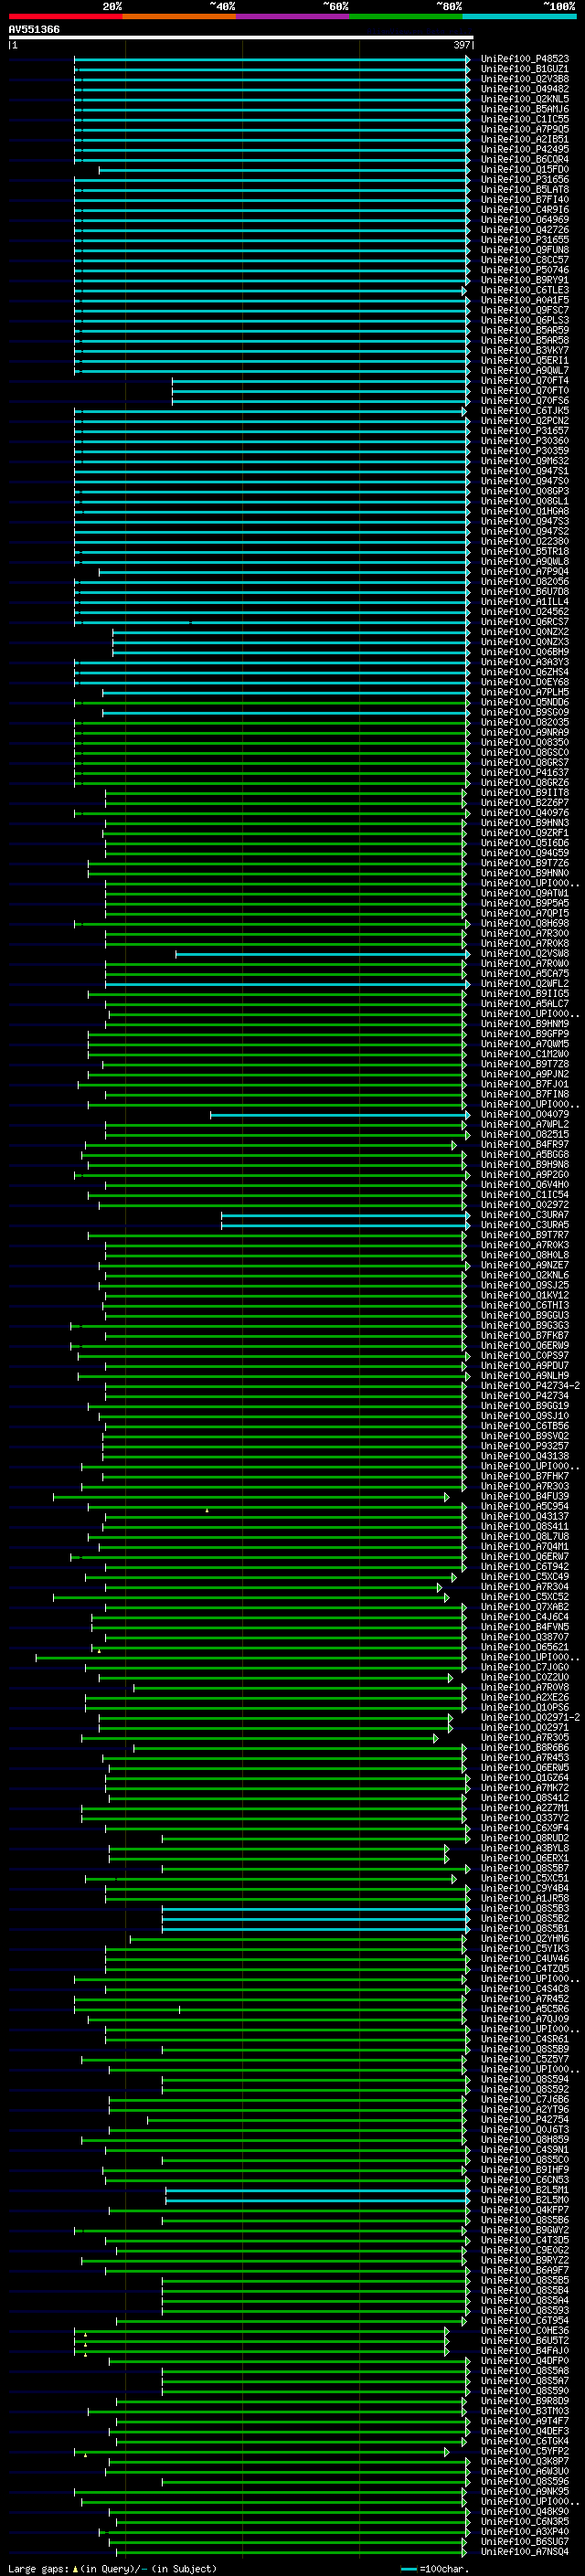Open the UniRef100_Q8L7U8 label
Screen dimensions: 585x2576
(x=524, y=1537)
